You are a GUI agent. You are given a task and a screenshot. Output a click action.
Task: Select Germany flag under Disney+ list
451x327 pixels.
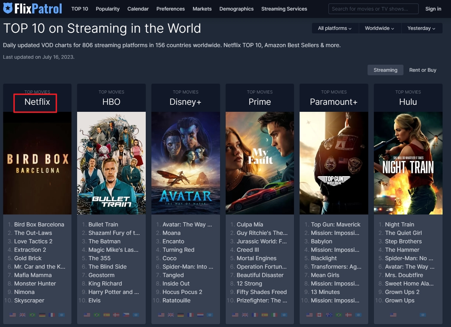pos(181,315)
